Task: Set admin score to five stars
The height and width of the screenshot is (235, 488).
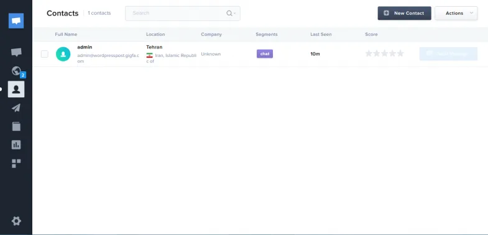Action: coord(400,54)
